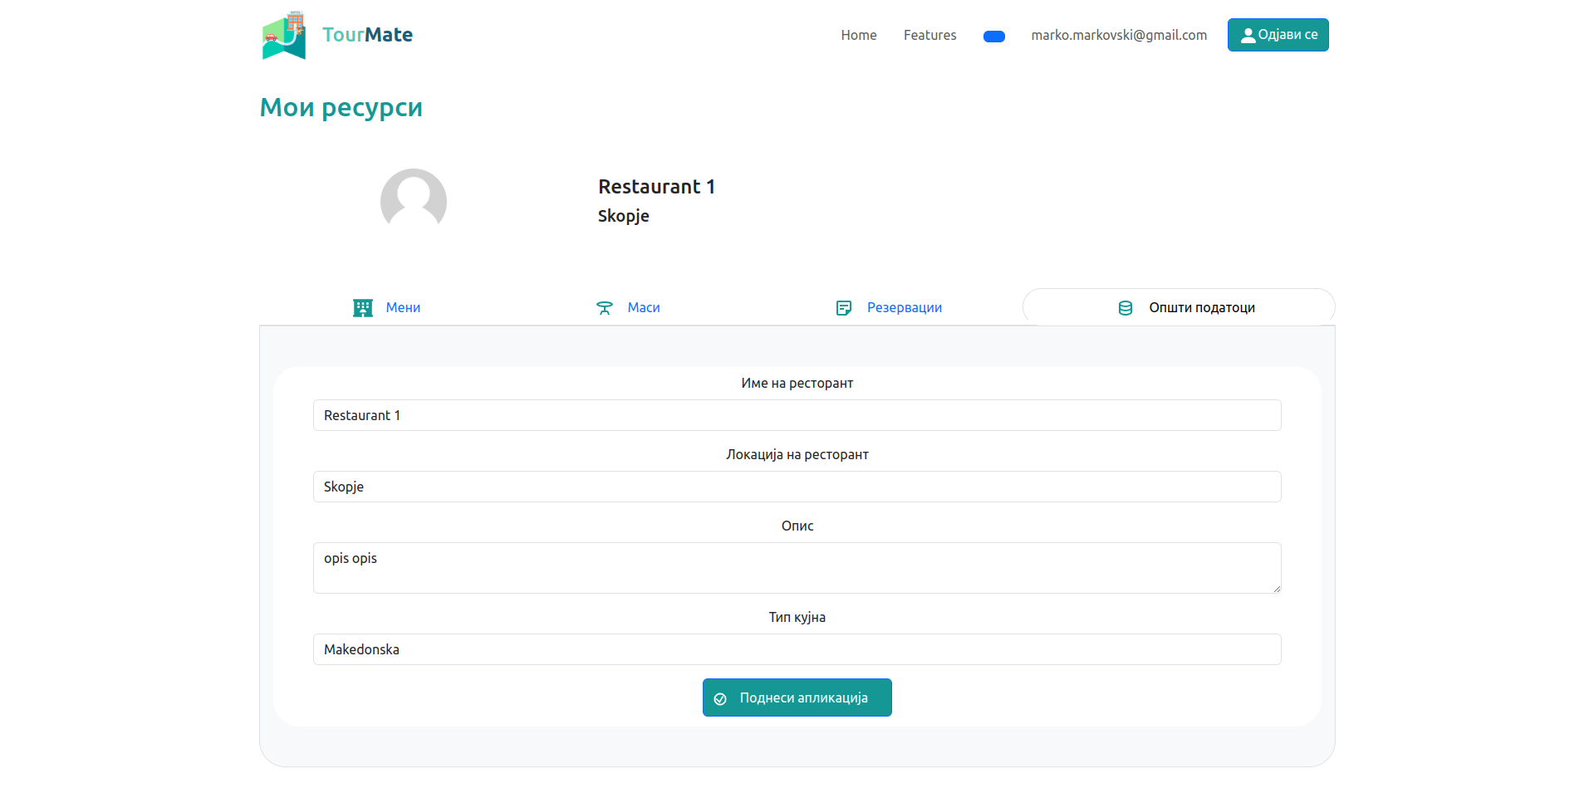Click the marko.markovski@gmail.com account link
The height and width of the screenshot is (788, 1594).
click(x=1118, y=35)
